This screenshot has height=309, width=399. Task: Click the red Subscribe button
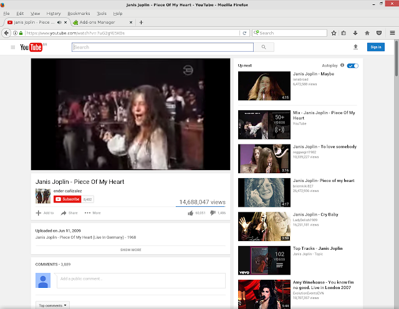pyautogui.click(x=67, y=199)
